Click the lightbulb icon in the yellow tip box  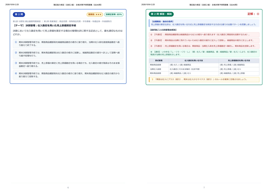tap(152, 79)
